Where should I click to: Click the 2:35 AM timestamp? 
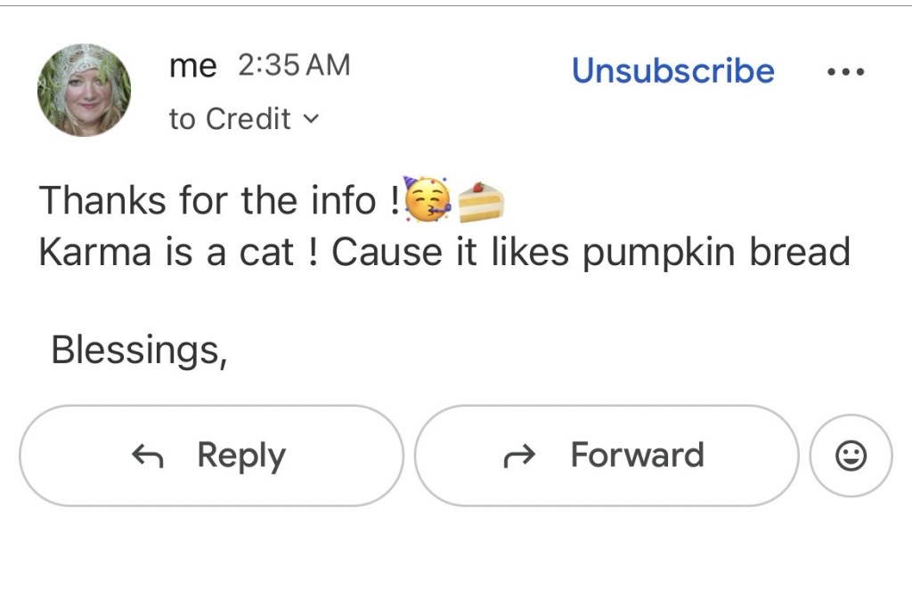click(x=294, y=65)
